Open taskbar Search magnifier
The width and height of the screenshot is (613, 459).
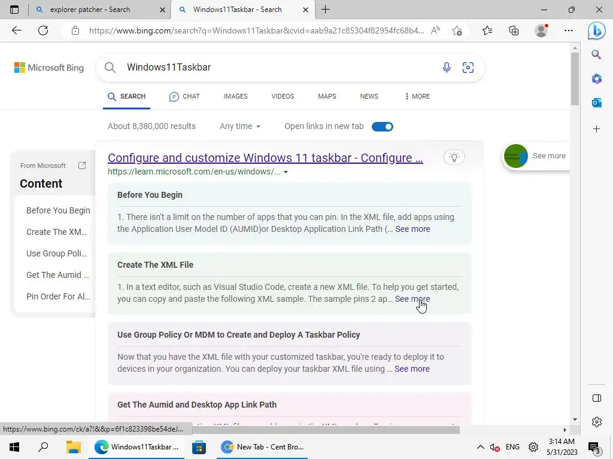[x=43, y=447]
